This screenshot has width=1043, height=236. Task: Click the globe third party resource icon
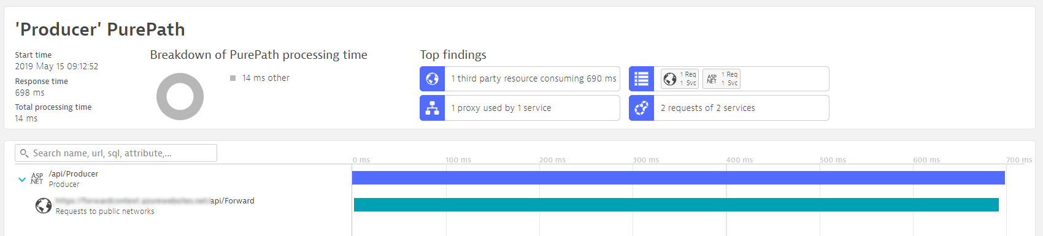point(432,78)
